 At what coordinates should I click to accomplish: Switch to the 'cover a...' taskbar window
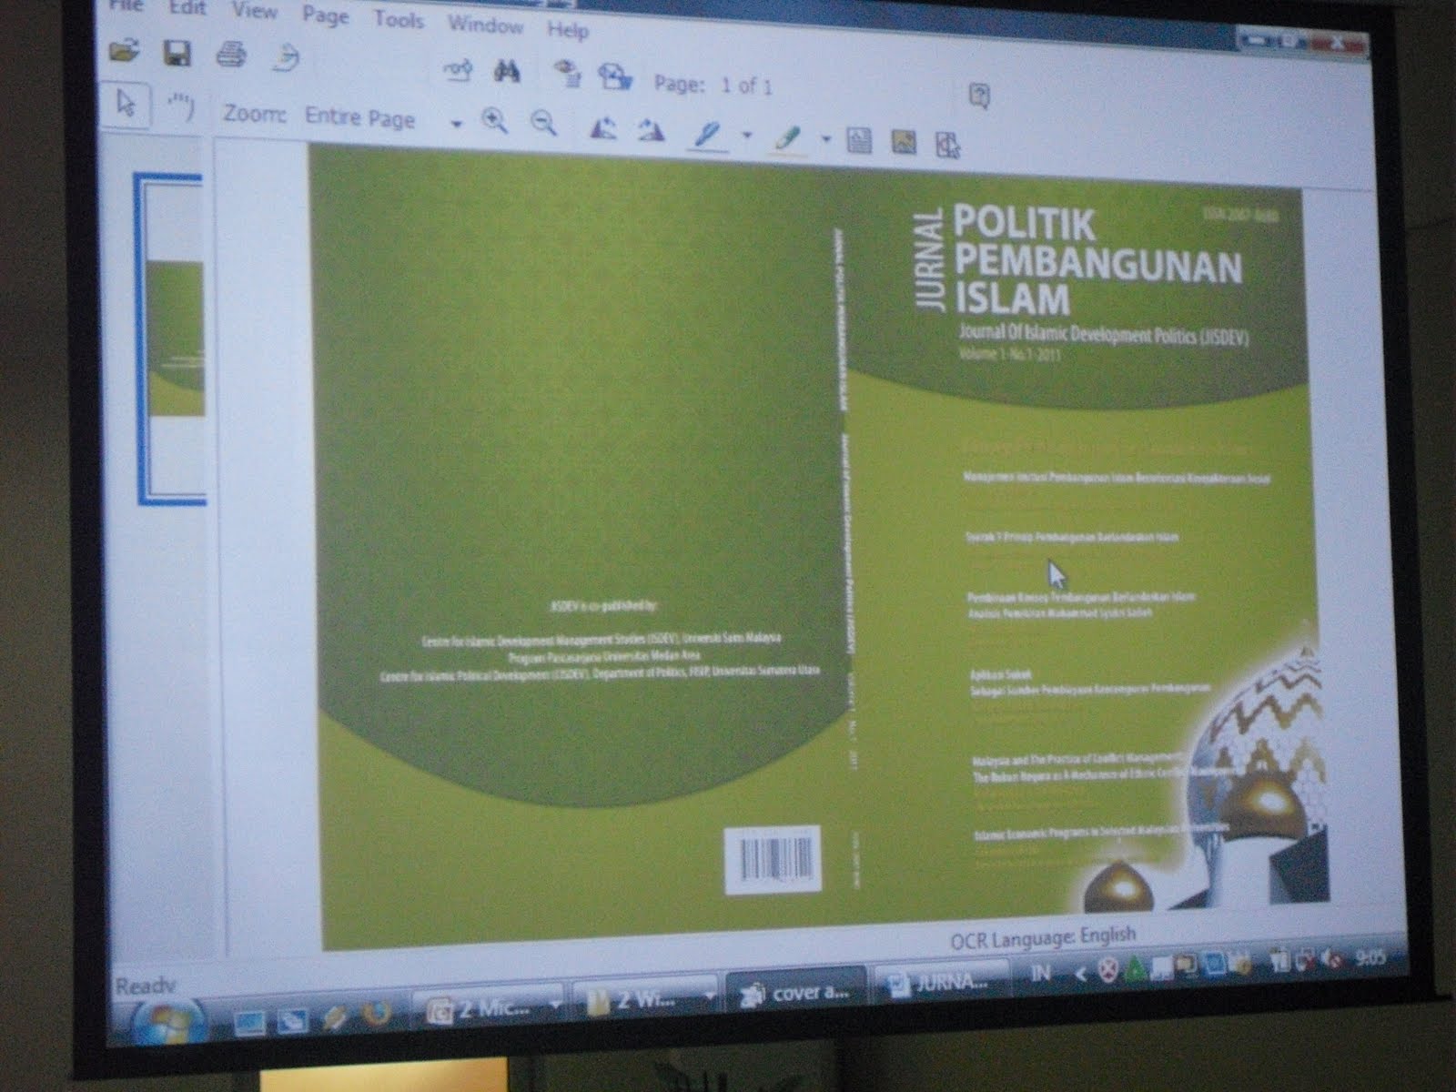tap(794, 993)
